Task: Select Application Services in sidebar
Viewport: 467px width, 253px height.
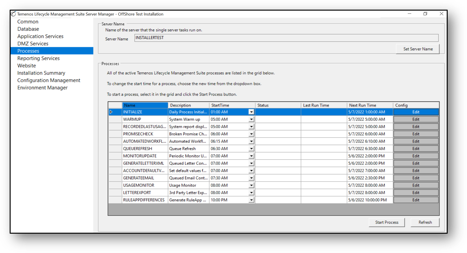Action: point(40,36)
